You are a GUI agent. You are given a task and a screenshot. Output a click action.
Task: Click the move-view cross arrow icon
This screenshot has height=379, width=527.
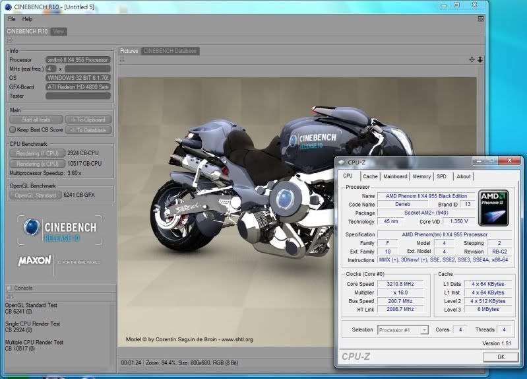[x=472, y=59]
